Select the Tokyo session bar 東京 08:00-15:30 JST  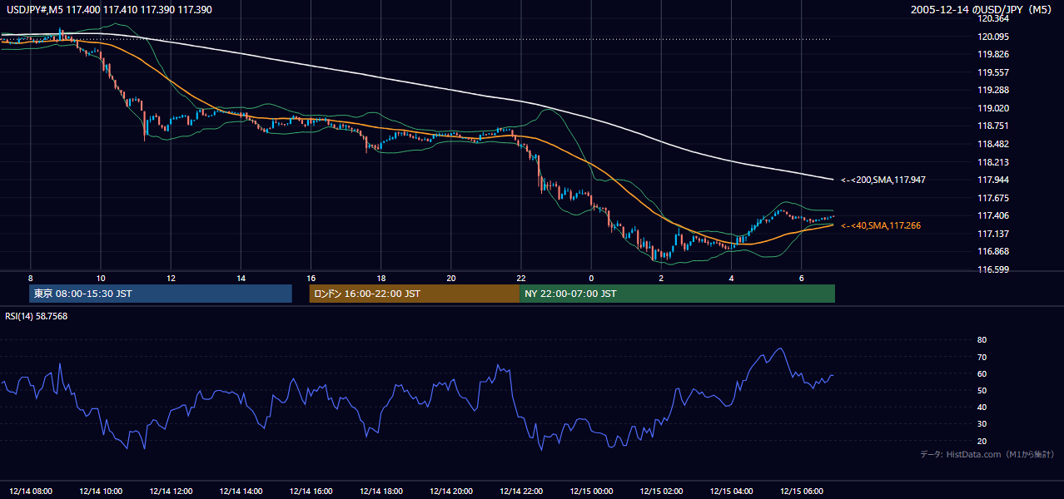[161, 294]
